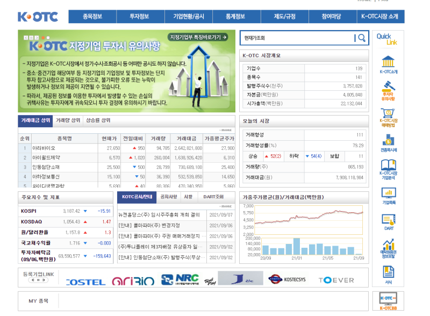Open 콜마파마(주) 주권 매매거래정지 notice

(x=162, y=236)
